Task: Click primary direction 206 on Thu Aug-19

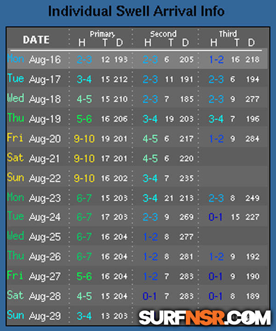Action: [121, 119]
